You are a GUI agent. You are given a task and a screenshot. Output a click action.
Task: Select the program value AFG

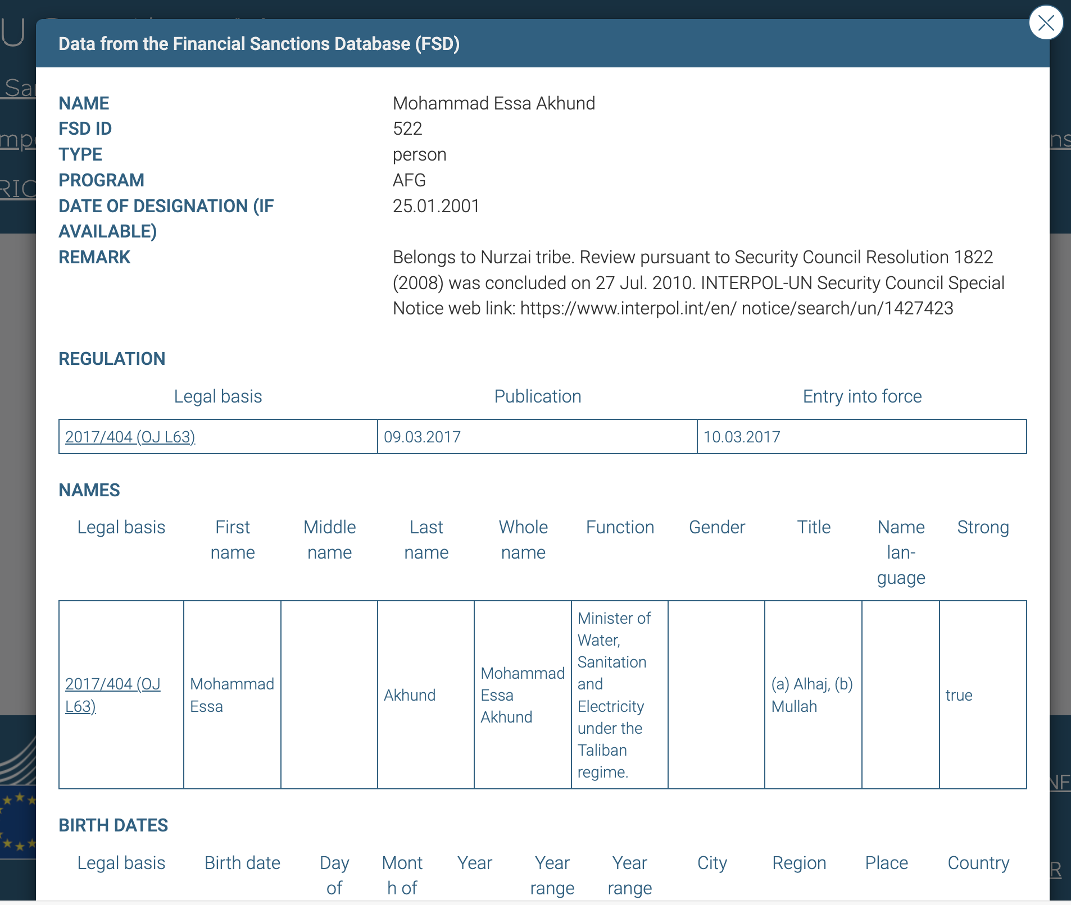pyautogui.click(x=409, y=180)
